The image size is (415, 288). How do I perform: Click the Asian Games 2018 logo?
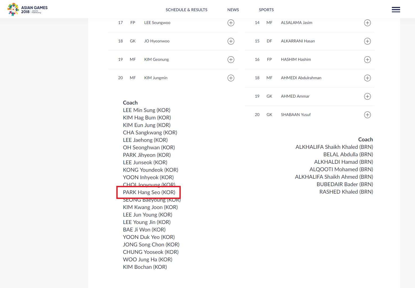[x=27, y=8]
